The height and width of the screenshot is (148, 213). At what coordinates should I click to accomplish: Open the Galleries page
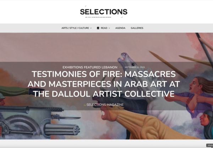[137, 28]
